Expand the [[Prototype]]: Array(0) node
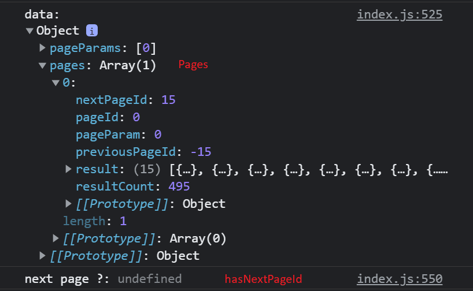 tap(56, 238)
